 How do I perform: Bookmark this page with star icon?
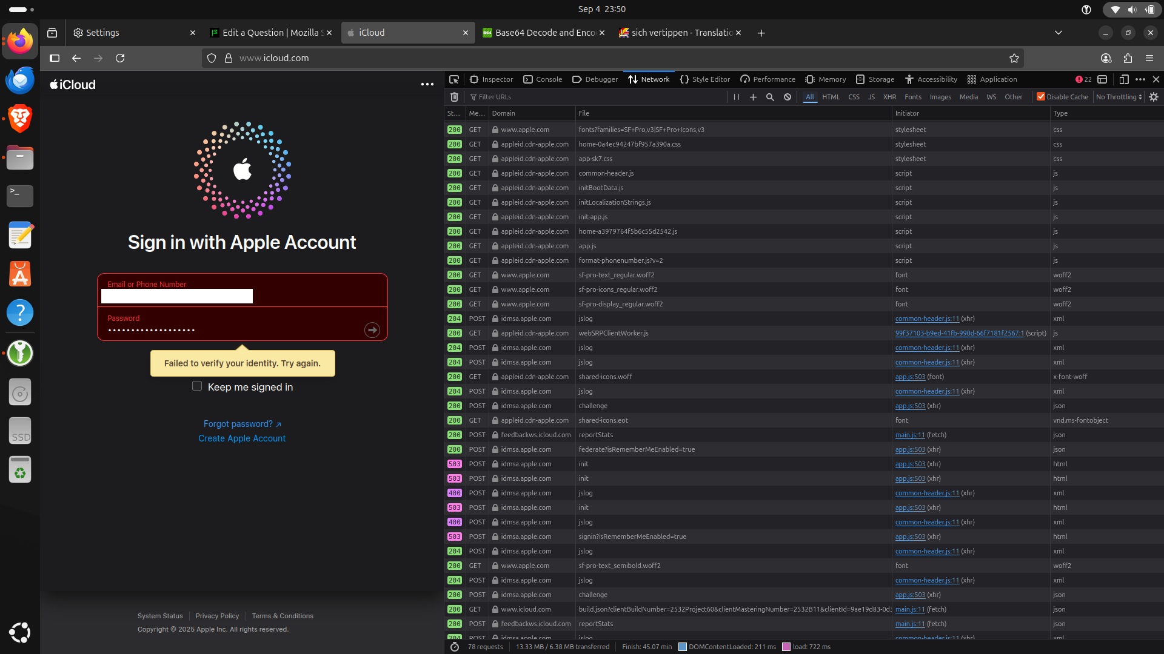(1014, 58)
